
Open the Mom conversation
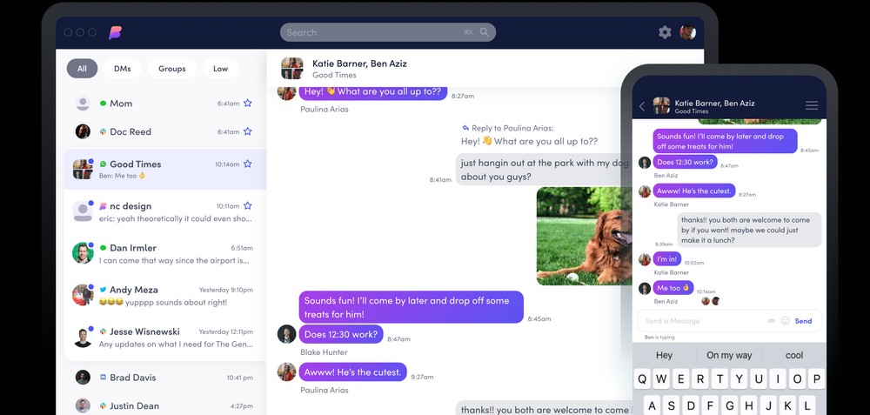pyautogui.click(x=164, y=104)
